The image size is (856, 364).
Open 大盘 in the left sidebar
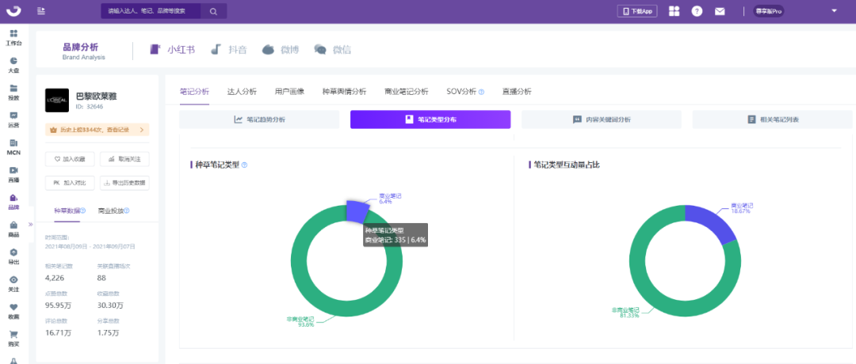pyautogui.click(x=13, y=65)
